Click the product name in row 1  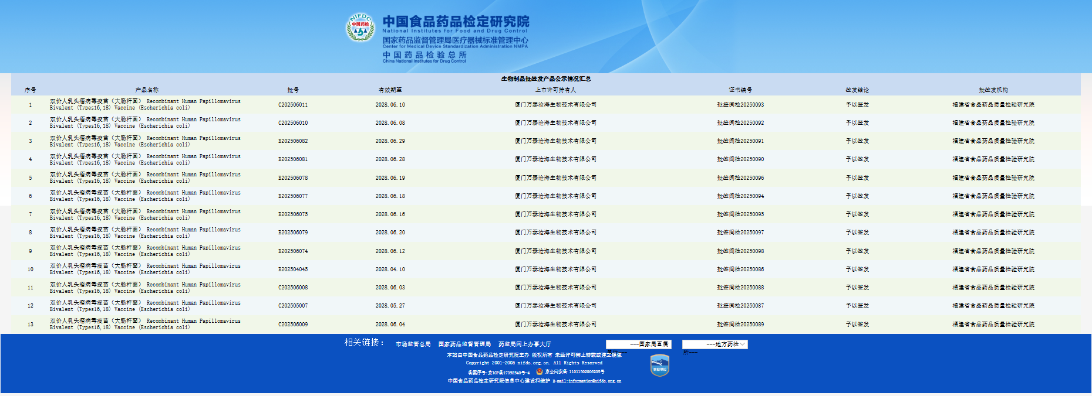(x=145, y=104)
